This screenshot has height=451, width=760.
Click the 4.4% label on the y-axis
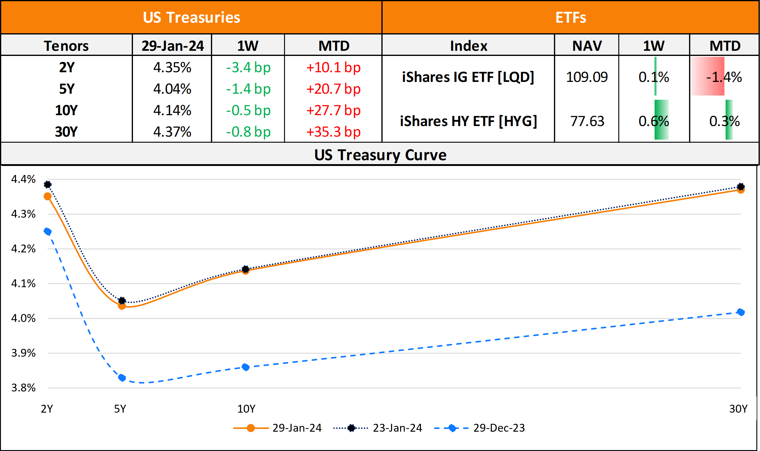coord(23,179)
